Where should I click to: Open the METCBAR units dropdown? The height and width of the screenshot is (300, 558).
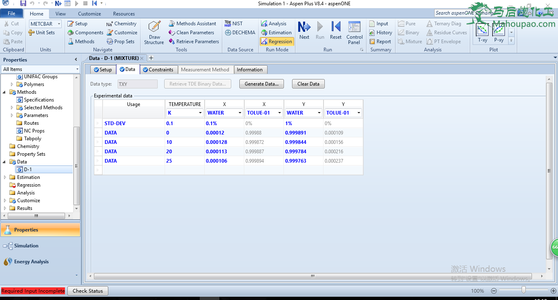pos(59,24)
